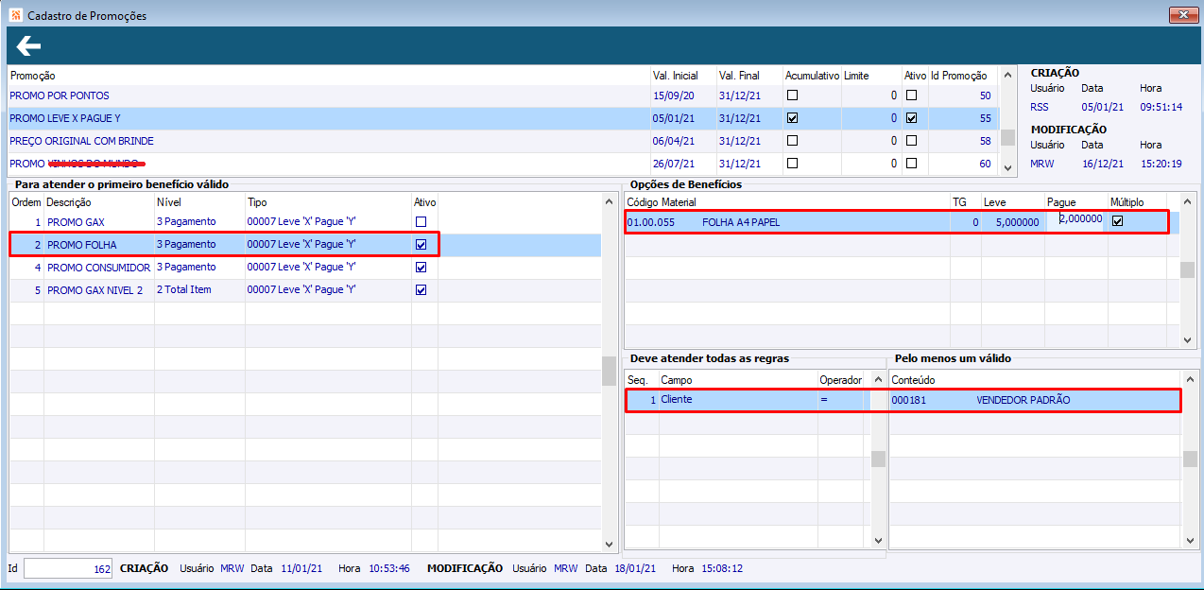Click the Código Material column header
The height and width of the screenshot is (590, 1204).
[662, 202]
